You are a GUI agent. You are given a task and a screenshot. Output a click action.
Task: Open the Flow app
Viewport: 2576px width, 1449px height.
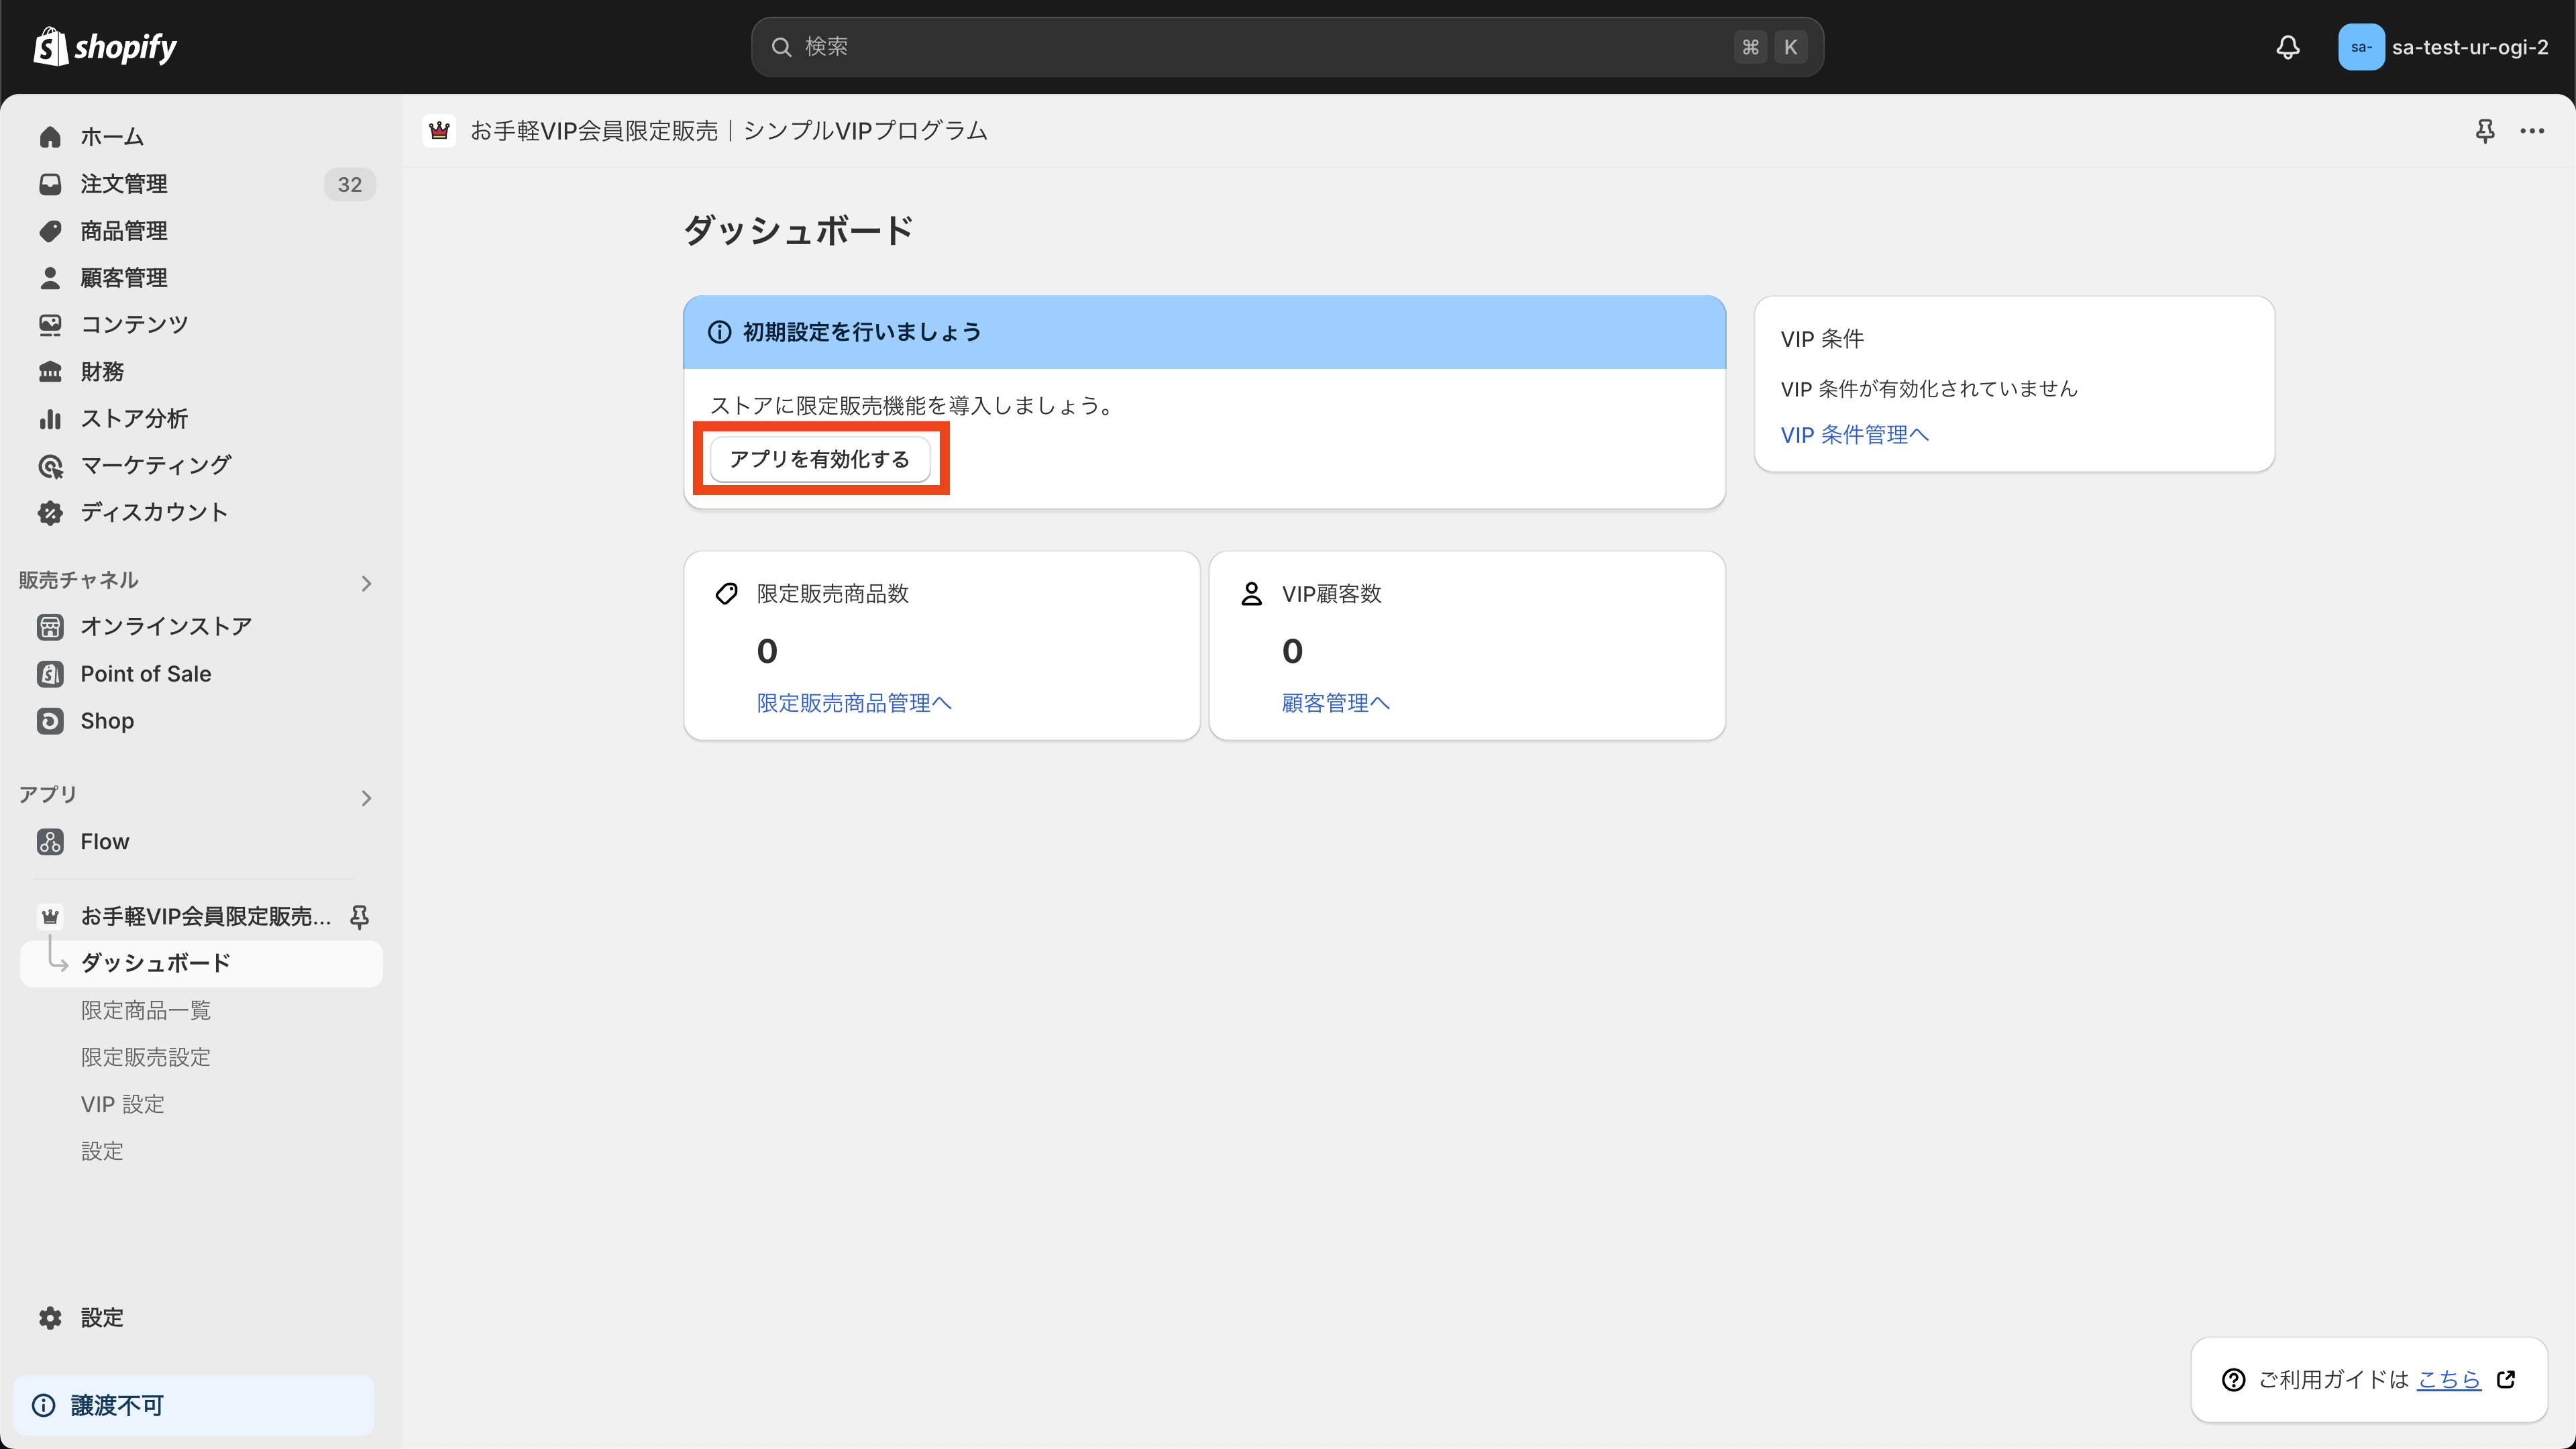[x=104, y=841]
